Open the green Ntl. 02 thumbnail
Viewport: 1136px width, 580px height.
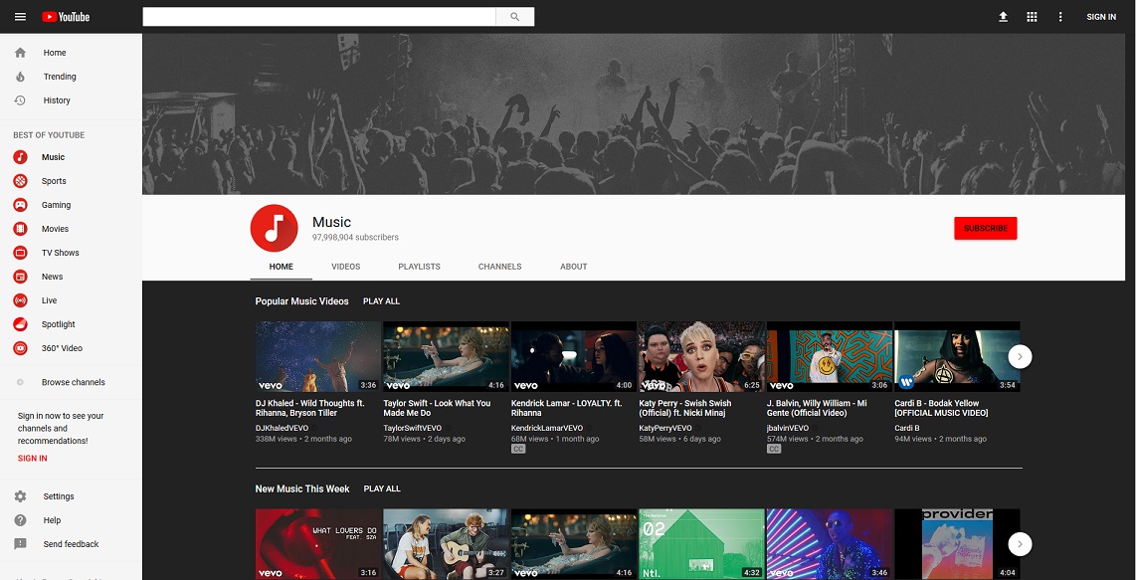(x=701, y=544)
